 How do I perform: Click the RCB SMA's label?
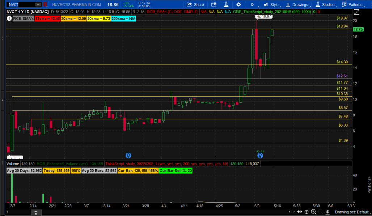[x=23, y=18]
